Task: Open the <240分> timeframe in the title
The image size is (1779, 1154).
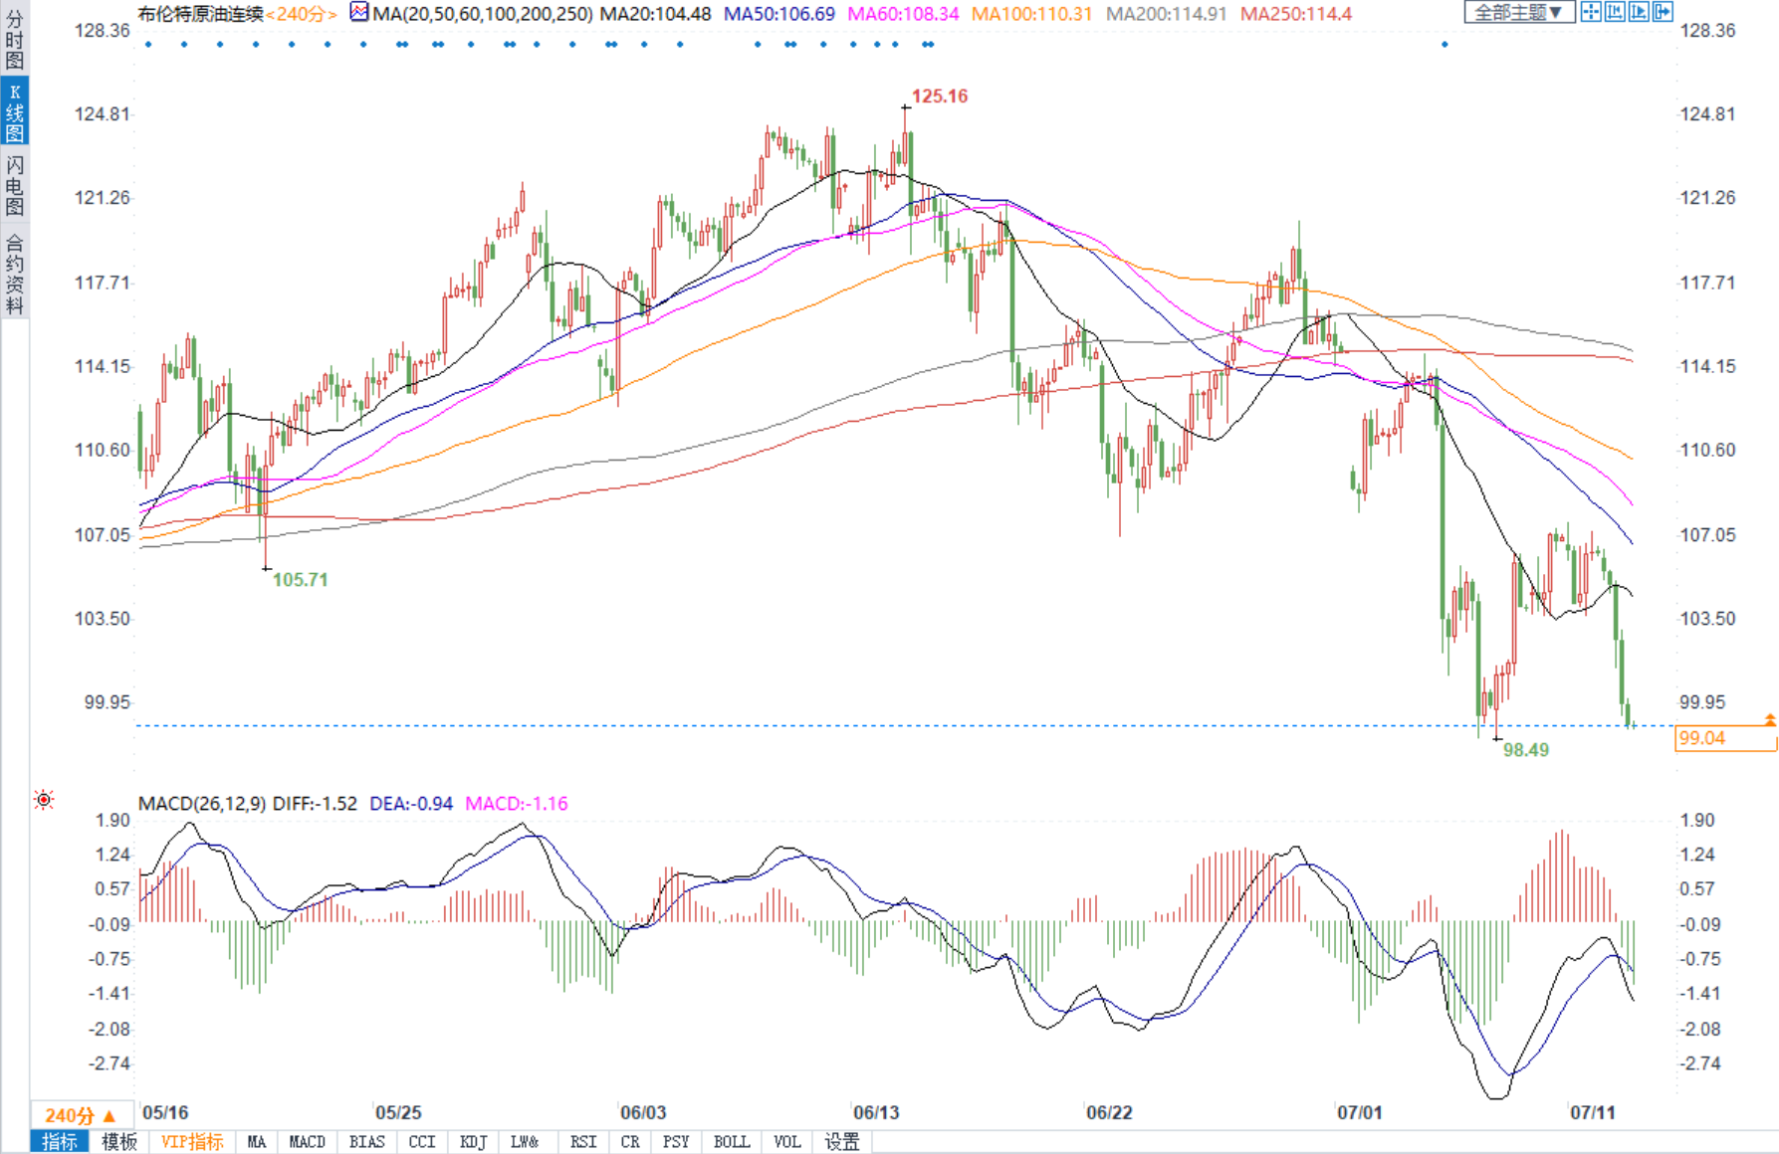Action: pyautogui.click(x=301, y=14)
